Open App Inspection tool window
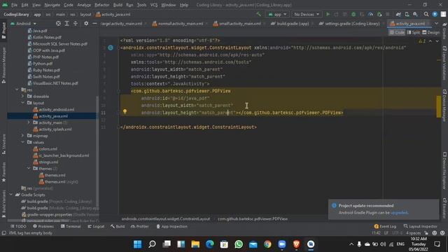448x252 pixels. click(x=171, y=226)
